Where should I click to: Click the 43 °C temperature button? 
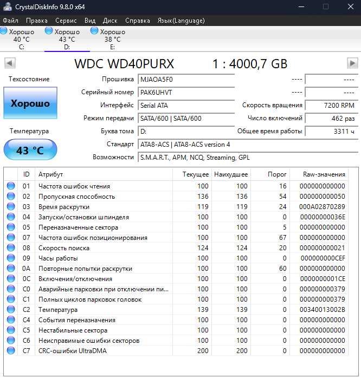click(x=30, y=149)
